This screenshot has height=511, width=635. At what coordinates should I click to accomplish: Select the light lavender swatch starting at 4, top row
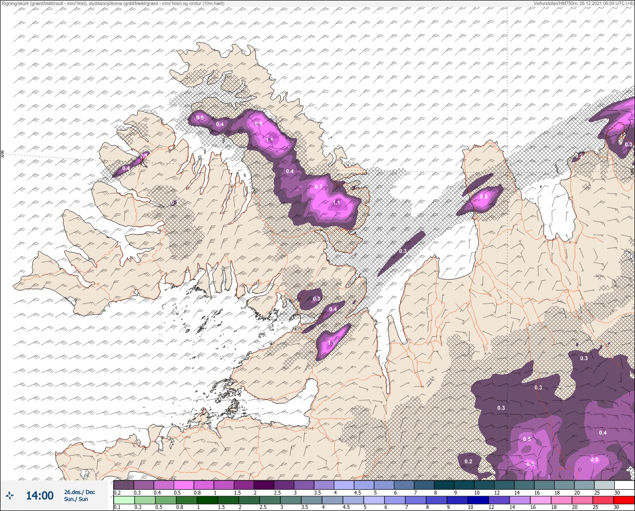coord(343,485)
